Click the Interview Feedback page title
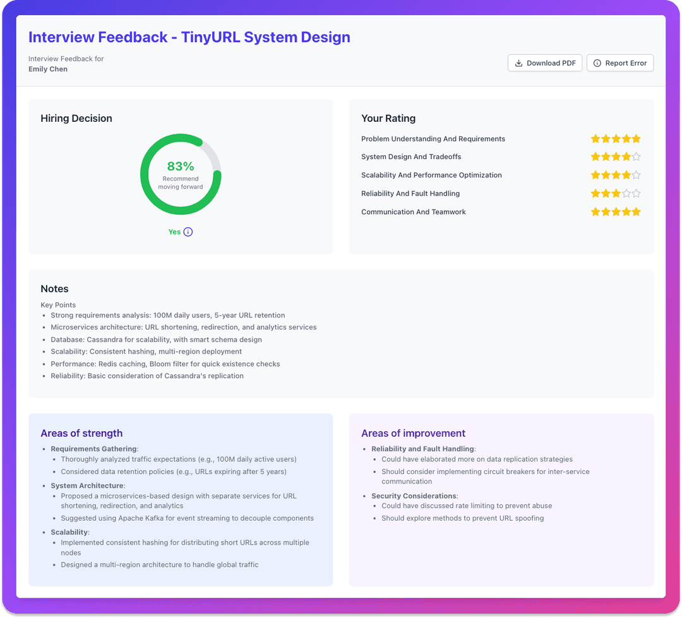This screenshot has height=618, width=682. coord(189,37)
